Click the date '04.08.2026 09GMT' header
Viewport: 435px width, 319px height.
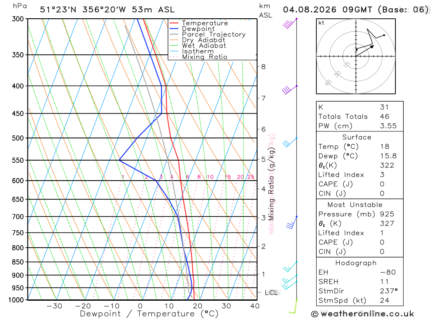328,10
